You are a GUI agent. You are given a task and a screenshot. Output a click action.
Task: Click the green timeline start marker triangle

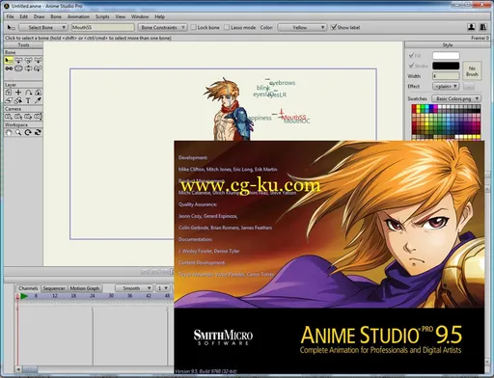(x=24, y=296)
